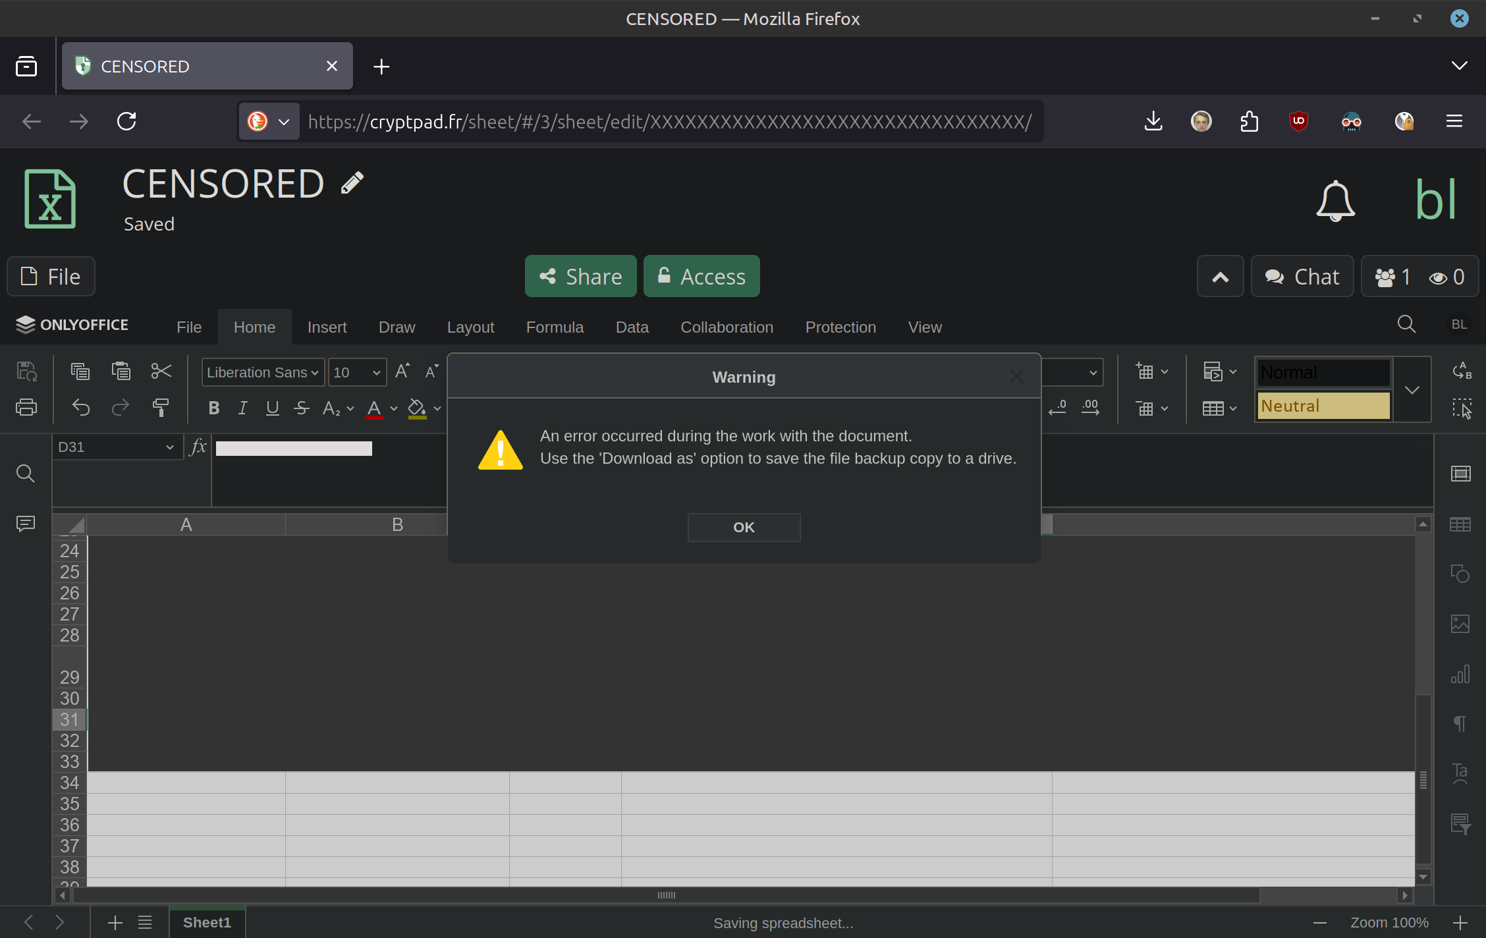Viewport: 1486px width, 938px height.
Task: Click the green Share button
Action: pos(580,277)
